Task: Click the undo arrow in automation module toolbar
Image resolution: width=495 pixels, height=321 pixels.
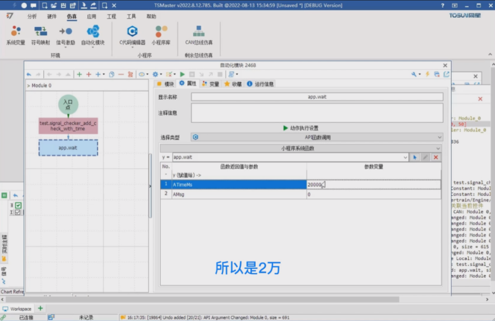Action: [29, 74]
